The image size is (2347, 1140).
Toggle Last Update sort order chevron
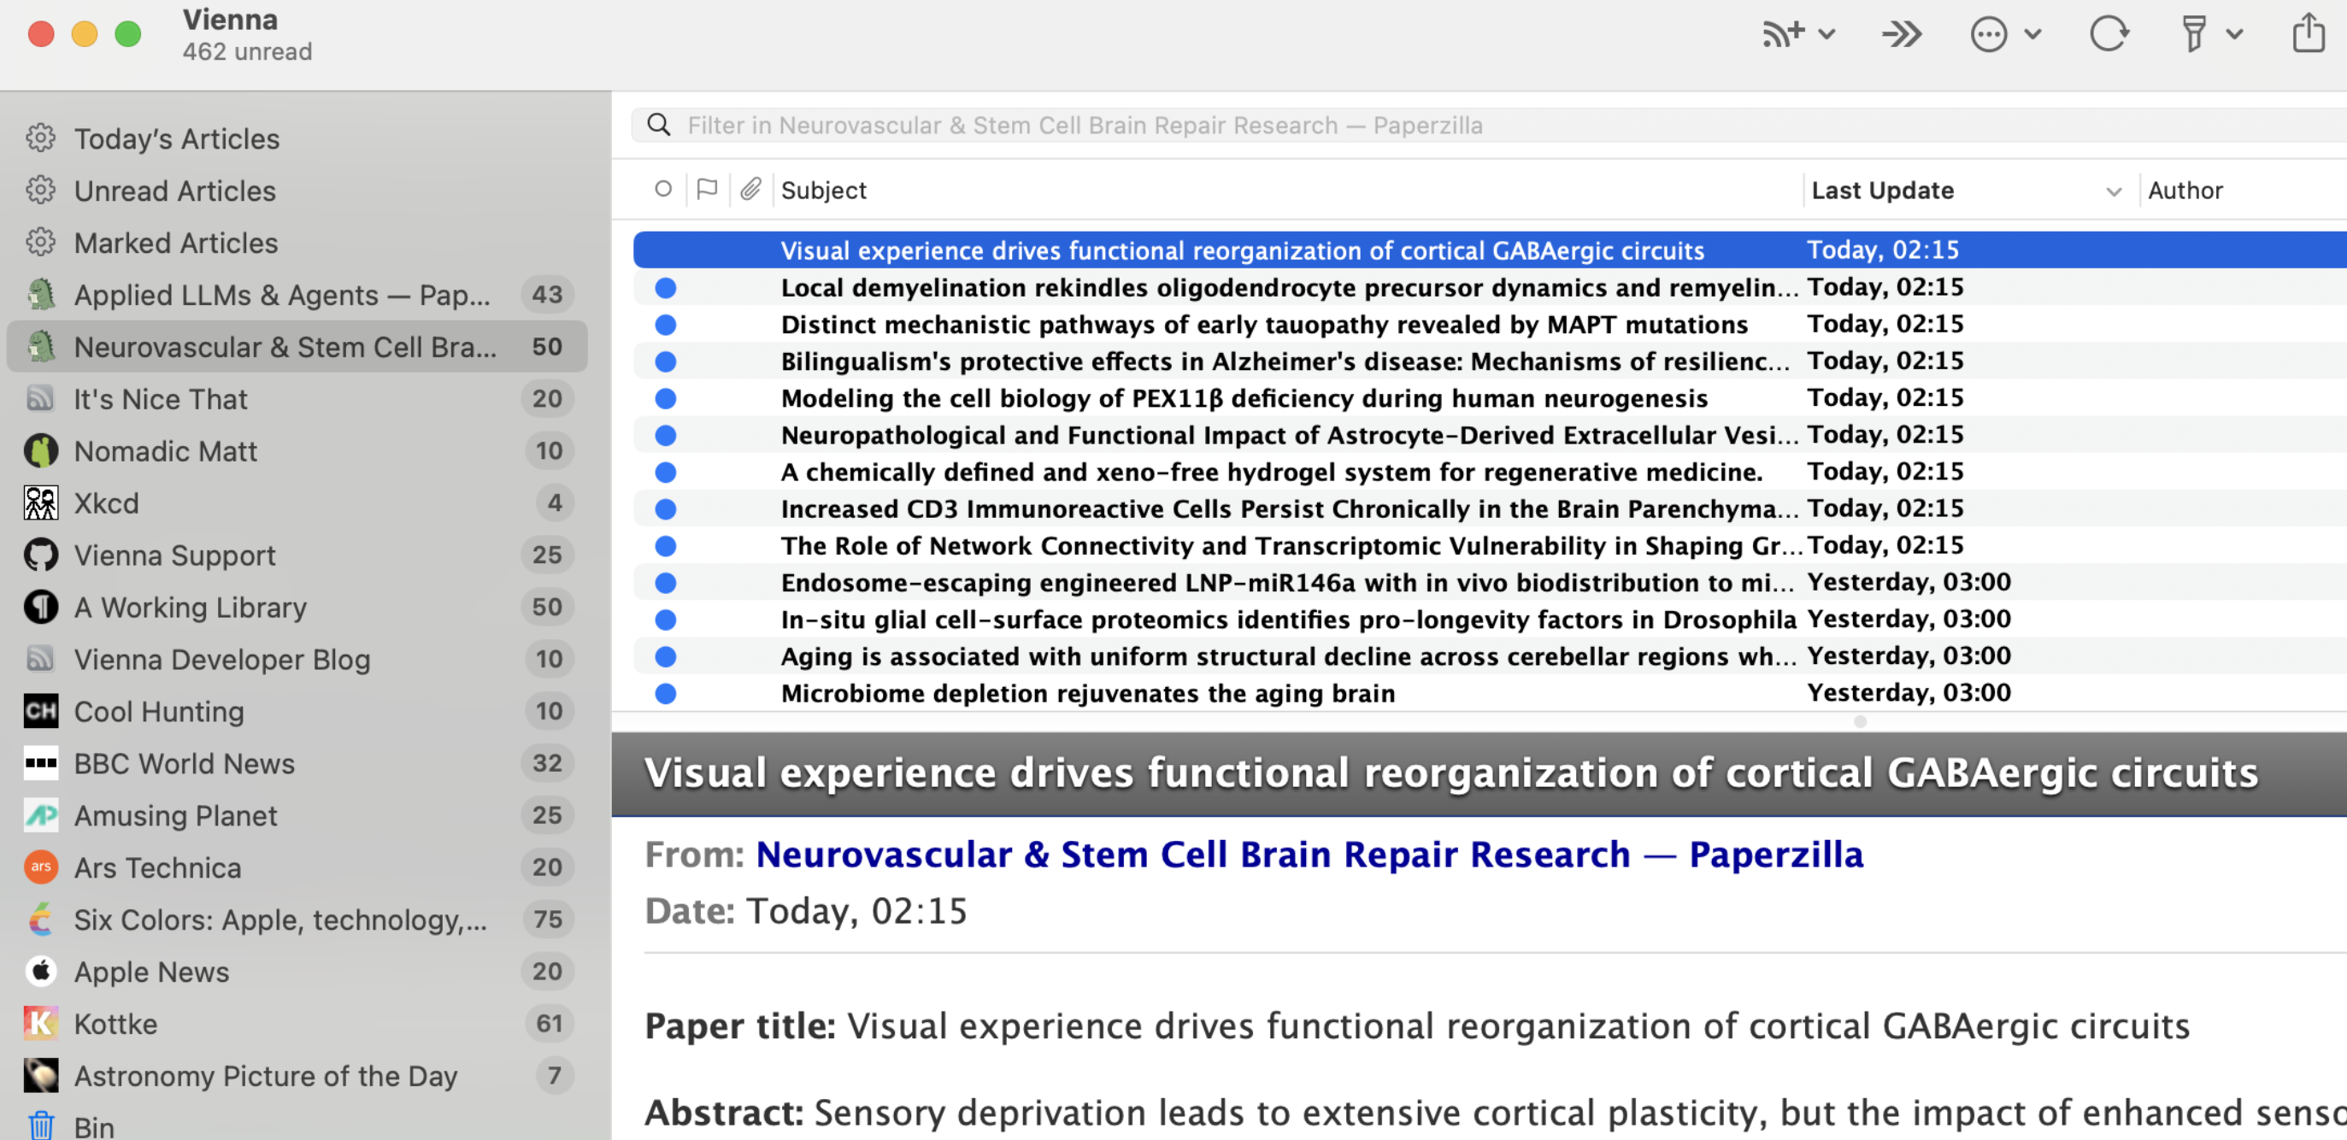(x=2114, y=191)
